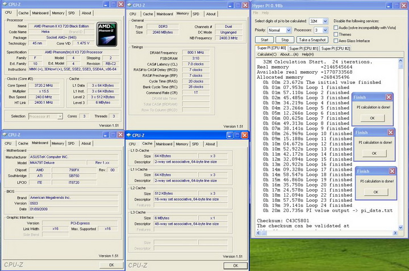Open Cache tab in top-left CPU-Z window

pos(23,13)
